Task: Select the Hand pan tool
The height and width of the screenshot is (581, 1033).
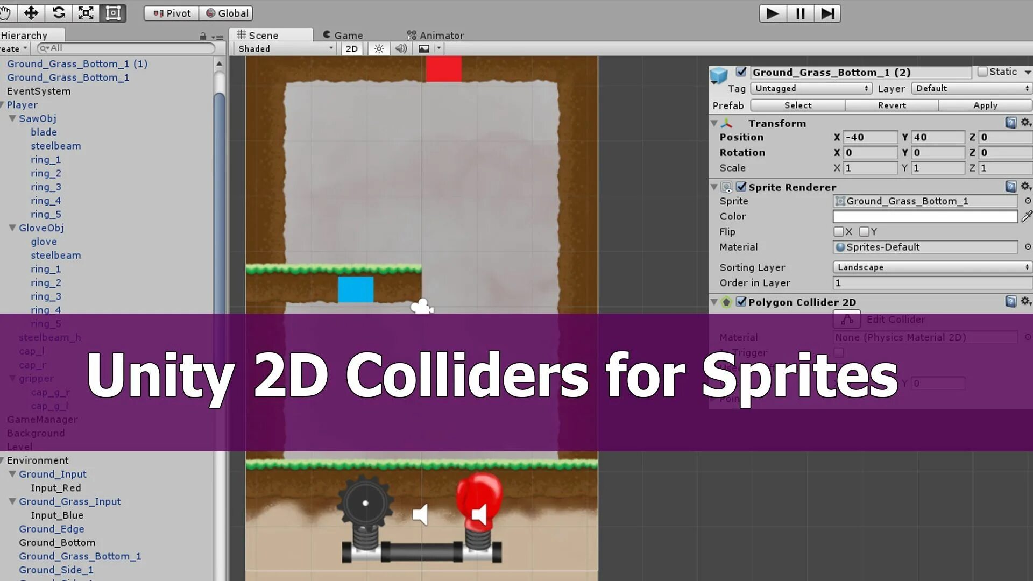Action: [6, 13]
